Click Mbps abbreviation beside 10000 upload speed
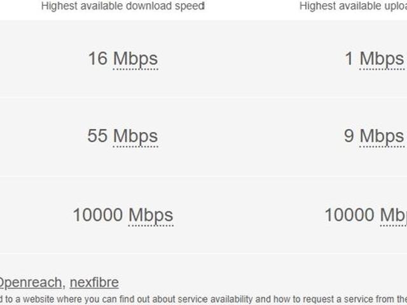This screenshot has width=407, height=305. [394, 215]
